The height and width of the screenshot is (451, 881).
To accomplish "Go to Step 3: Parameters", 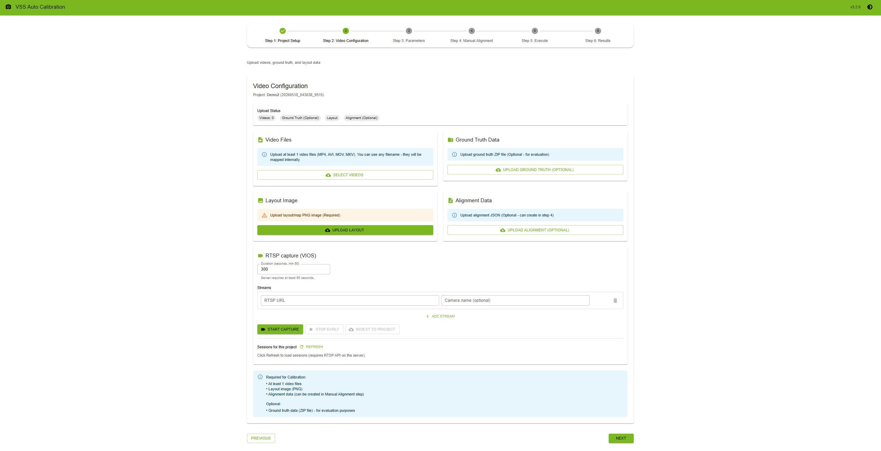I will click(x=409, y=41).
